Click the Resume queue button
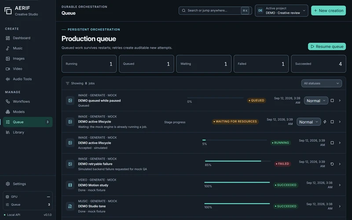 point(327,47)
